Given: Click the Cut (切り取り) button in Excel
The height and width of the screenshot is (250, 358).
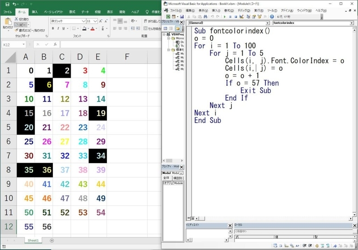Looking at the screenshot, I should point(22,19).
